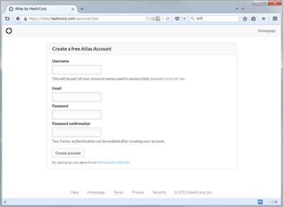Click the Homepage footer link
283x207 pixels.
(96, 192)
